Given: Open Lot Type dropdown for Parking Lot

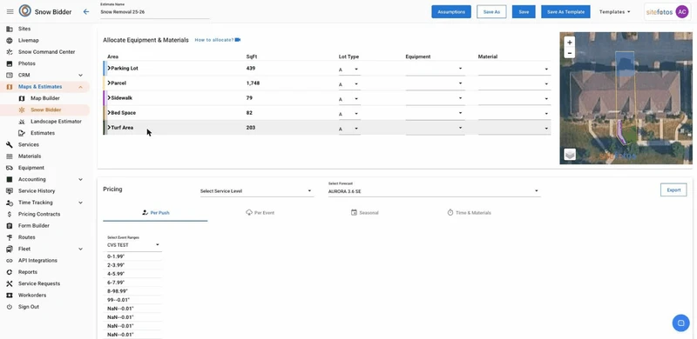Looking at the screenshot, I should (x=349, y=70).
